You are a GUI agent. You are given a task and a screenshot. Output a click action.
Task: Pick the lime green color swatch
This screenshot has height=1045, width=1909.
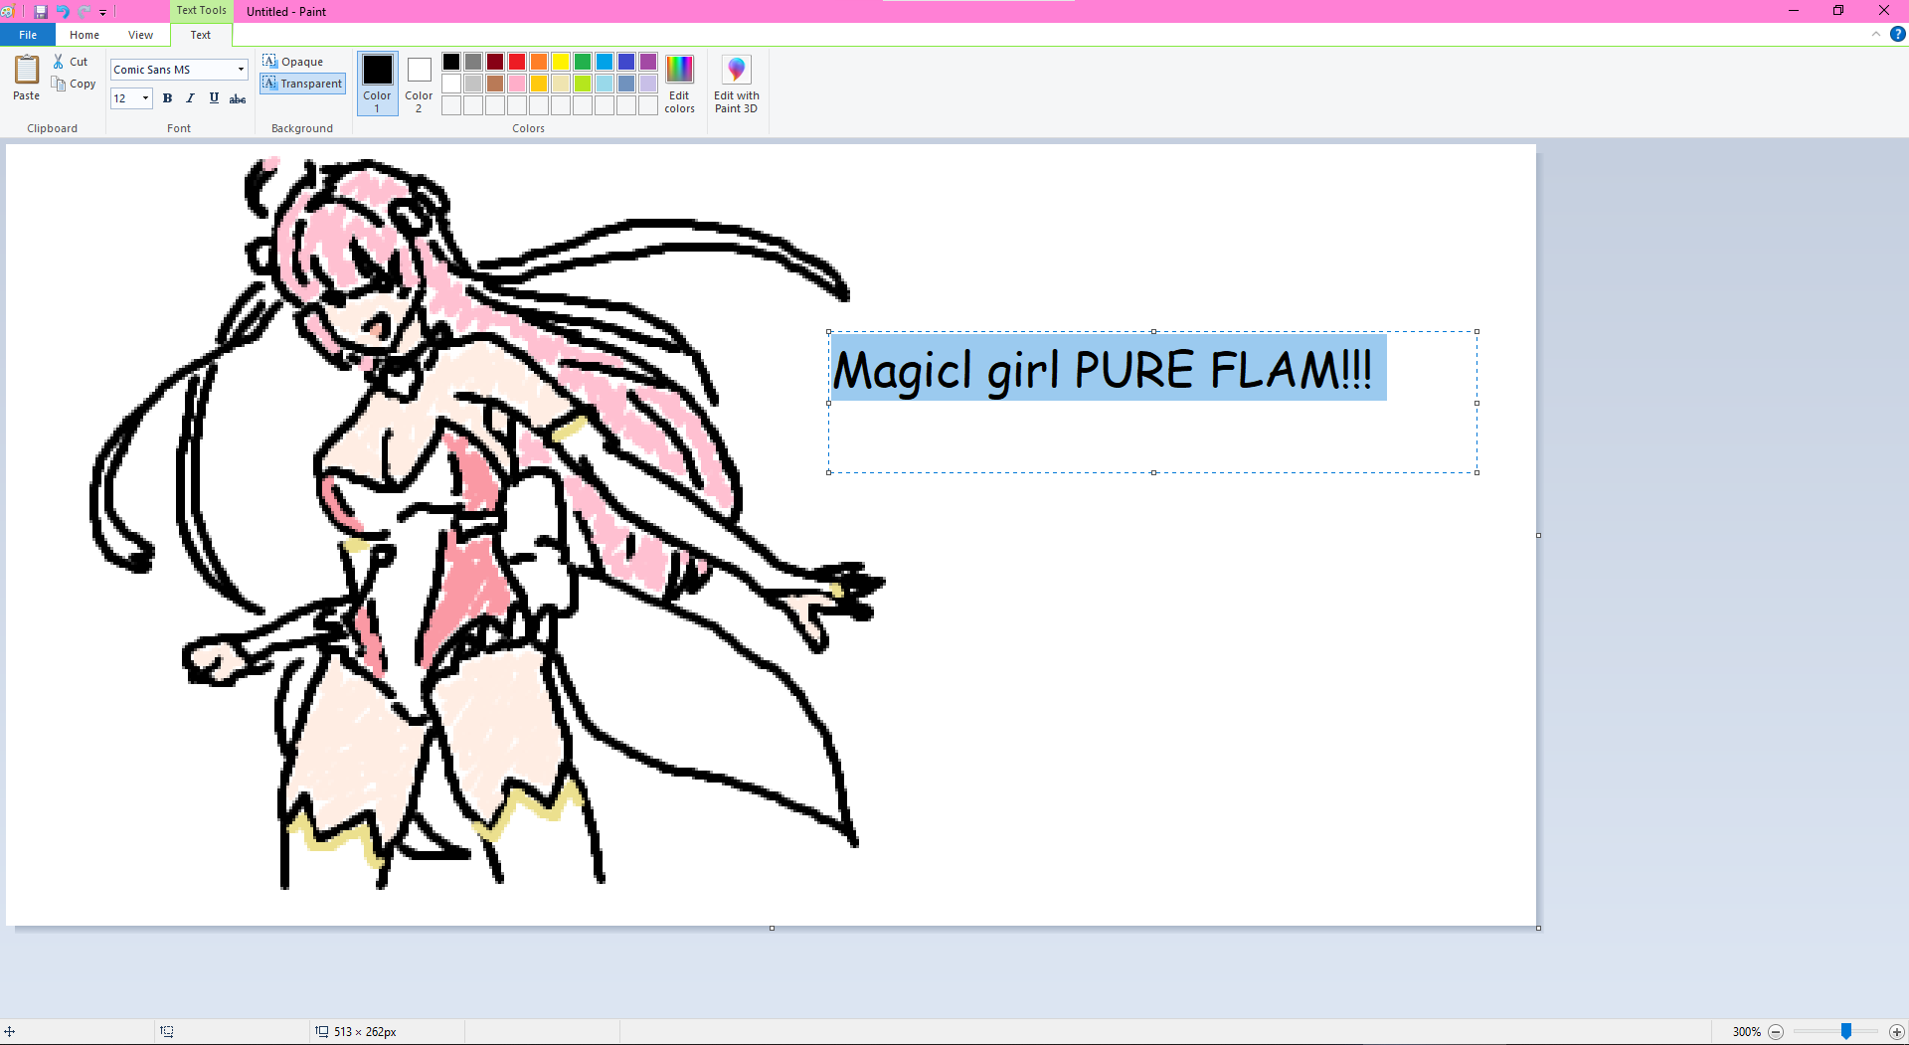point(583,84)
